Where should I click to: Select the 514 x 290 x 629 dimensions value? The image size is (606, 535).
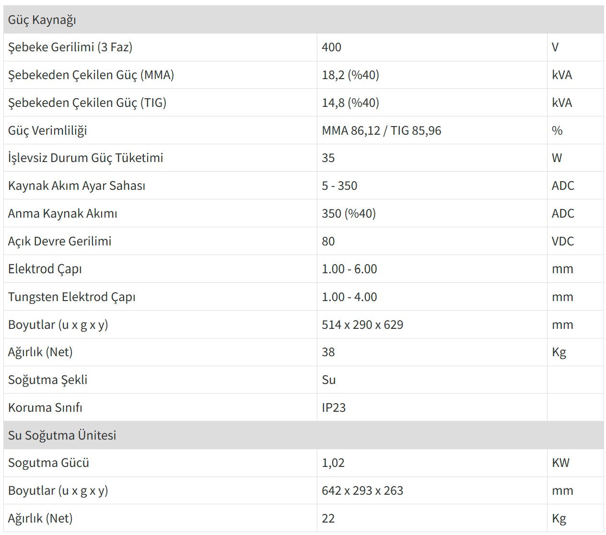(362, 325)
